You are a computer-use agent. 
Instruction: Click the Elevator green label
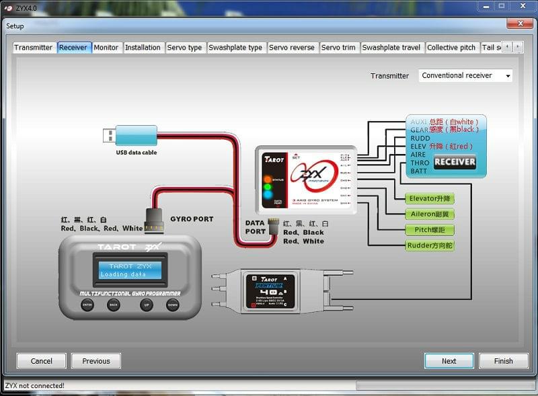tap(430, 199)
